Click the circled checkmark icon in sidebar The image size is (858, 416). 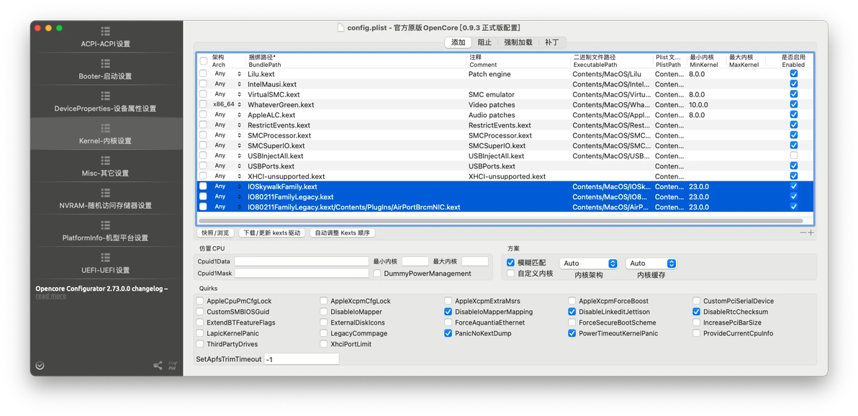tap(40, 366)
